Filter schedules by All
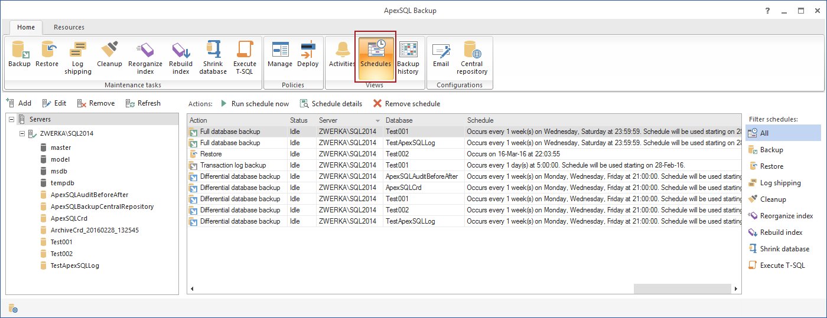The height and width of the screenshot is (318, 827). coord(783,133)
